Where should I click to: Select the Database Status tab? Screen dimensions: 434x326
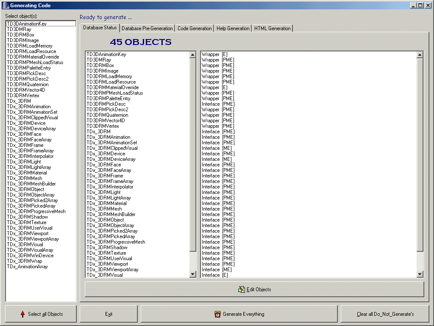click(x=100, y=28)
